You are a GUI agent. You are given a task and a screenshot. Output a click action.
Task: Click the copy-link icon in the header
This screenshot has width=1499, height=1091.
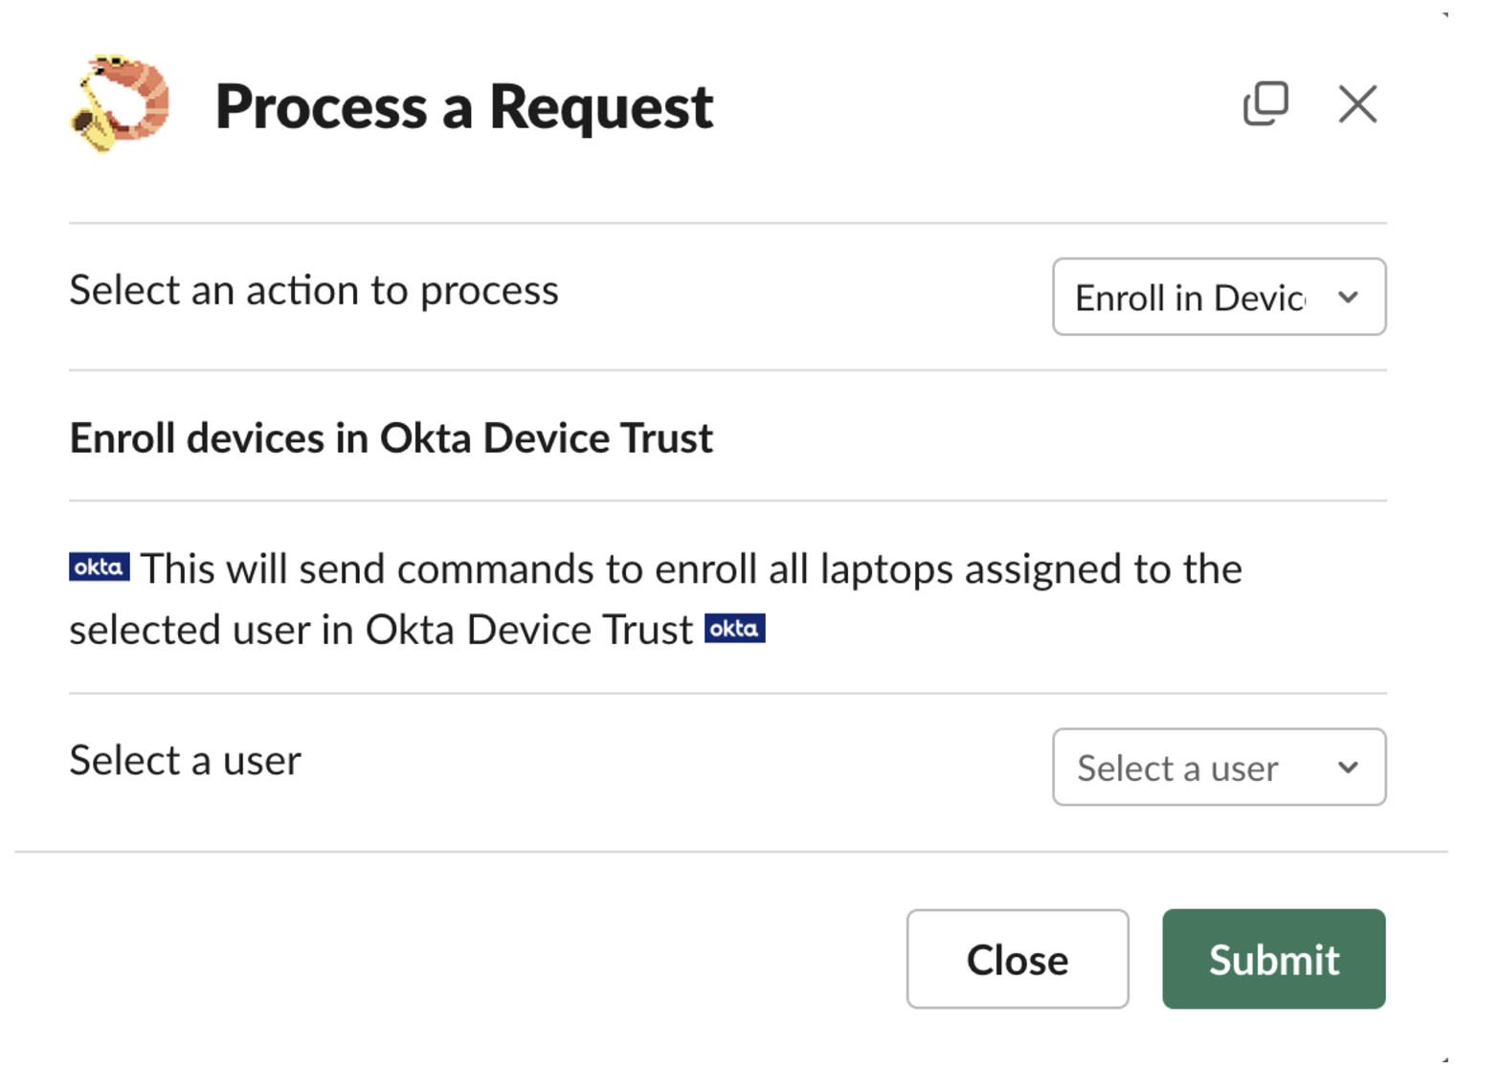pyautogui.click(x=1265, y=104)
